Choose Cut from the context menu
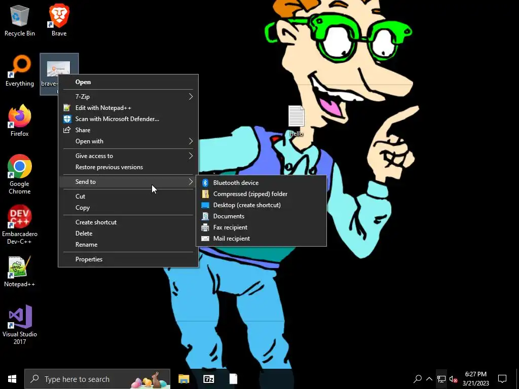519x389 pixels. pos(128,196)
